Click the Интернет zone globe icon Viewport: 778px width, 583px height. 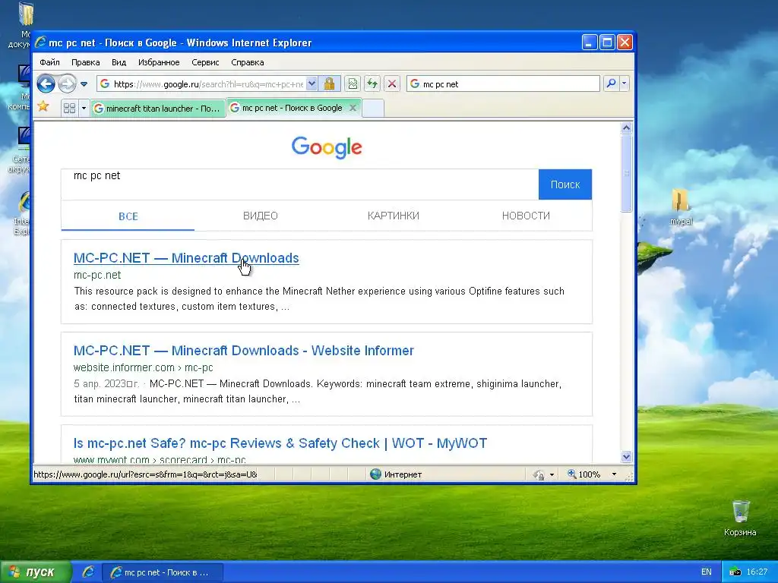[375, 474]
